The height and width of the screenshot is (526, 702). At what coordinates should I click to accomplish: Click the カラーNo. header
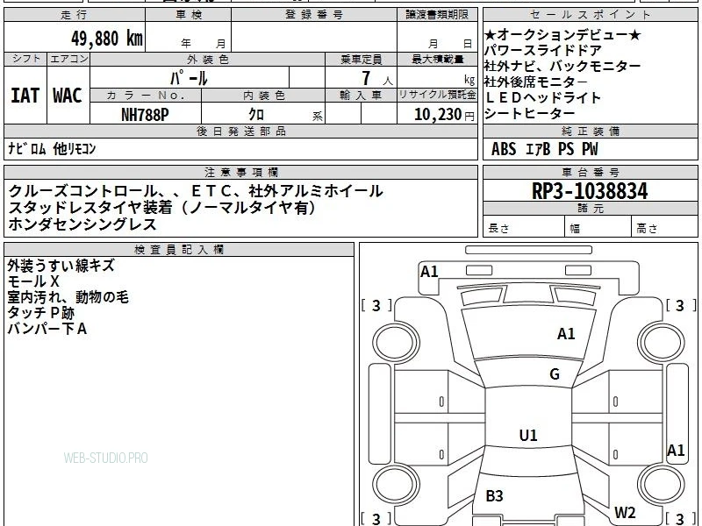(x=146, y=96)
